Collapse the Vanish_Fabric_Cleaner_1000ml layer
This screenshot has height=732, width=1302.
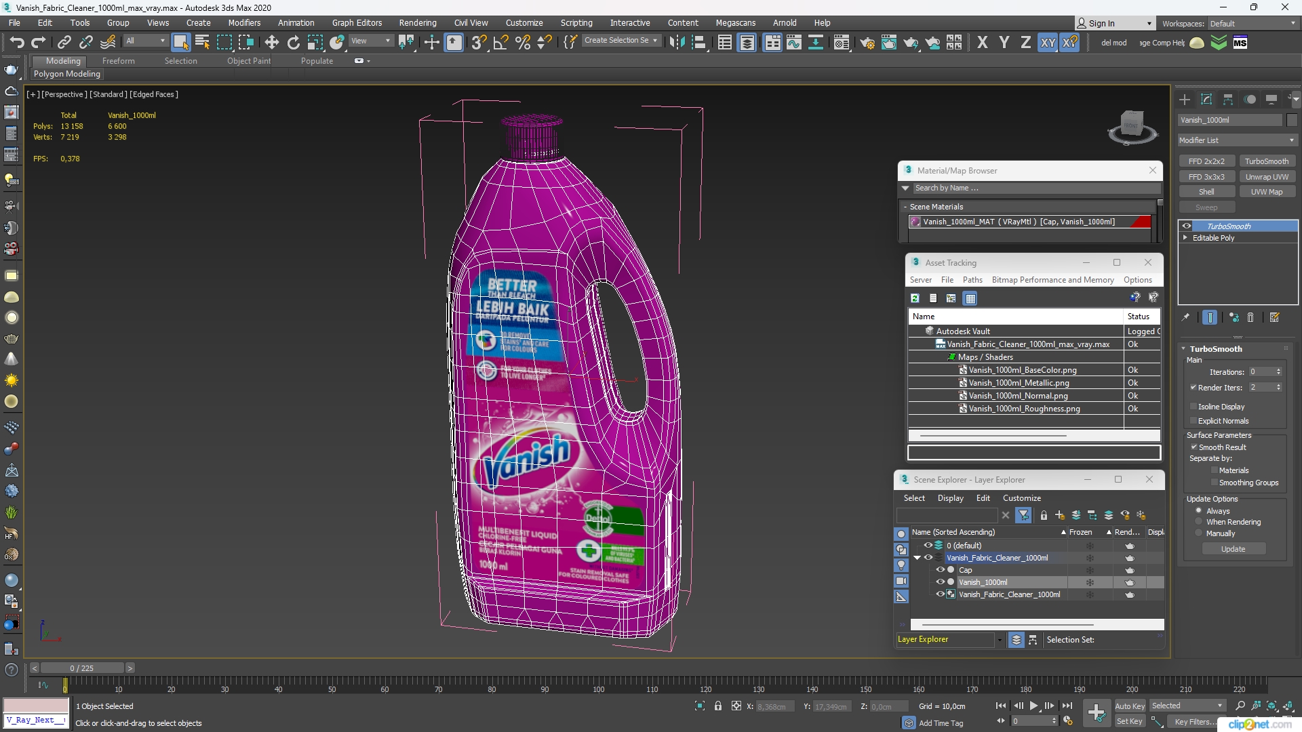tap(918, 558)
